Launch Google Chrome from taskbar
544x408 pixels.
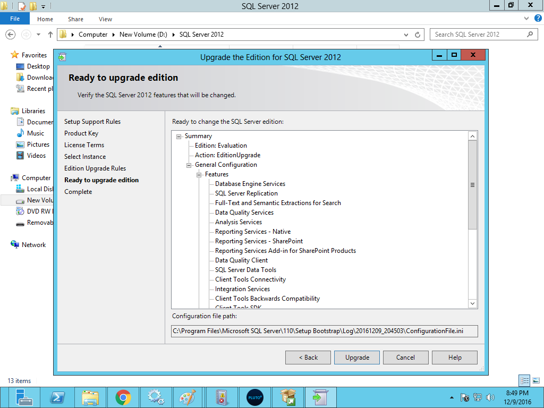[123, 397]
